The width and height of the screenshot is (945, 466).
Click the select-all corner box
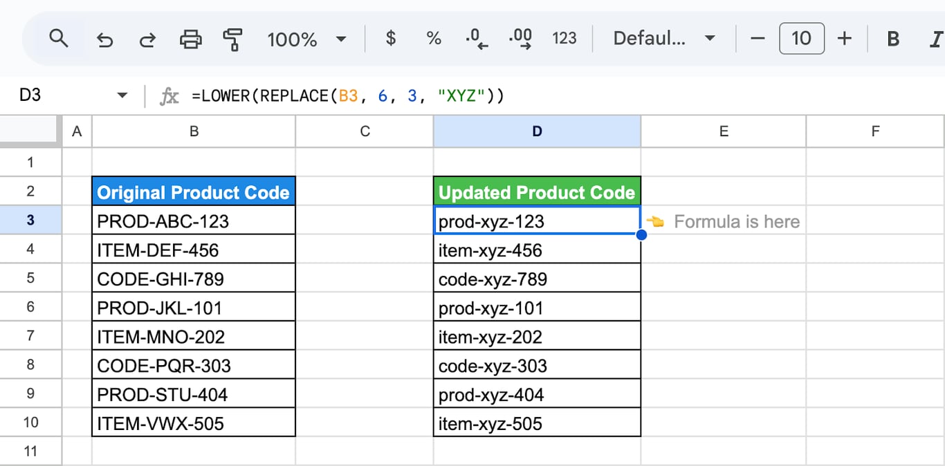(29, 131)
